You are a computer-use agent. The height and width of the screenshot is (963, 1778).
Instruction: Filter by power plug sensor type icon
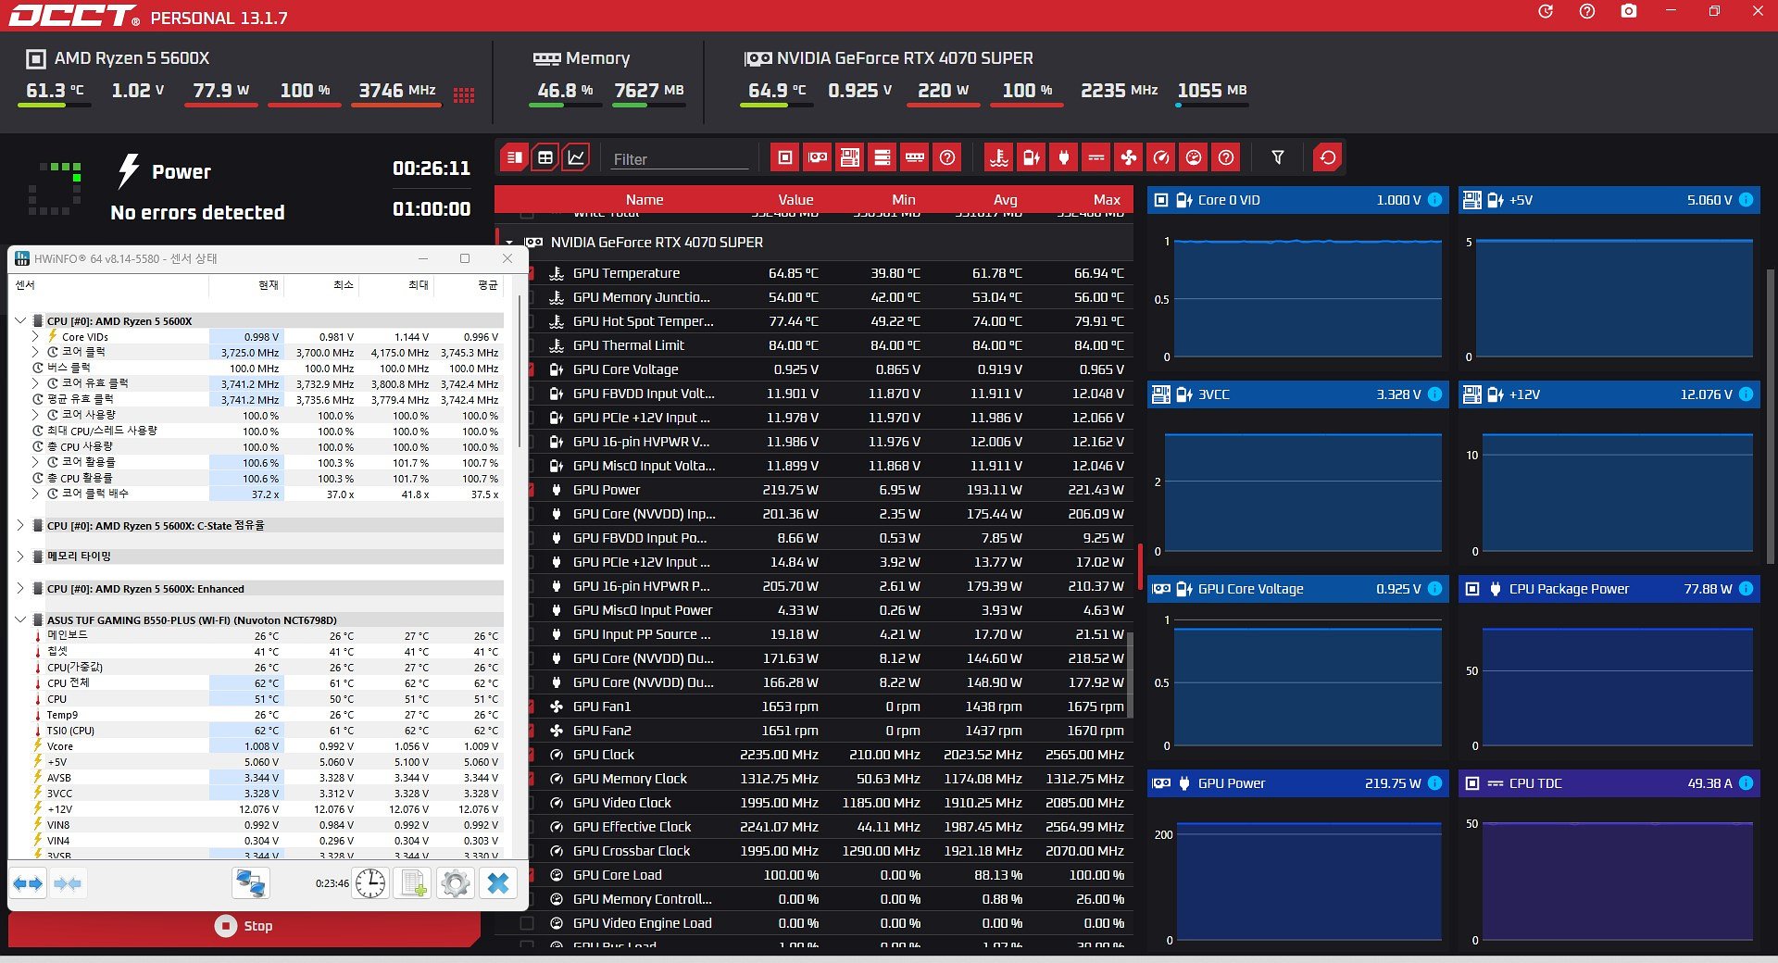point(1063,157)
